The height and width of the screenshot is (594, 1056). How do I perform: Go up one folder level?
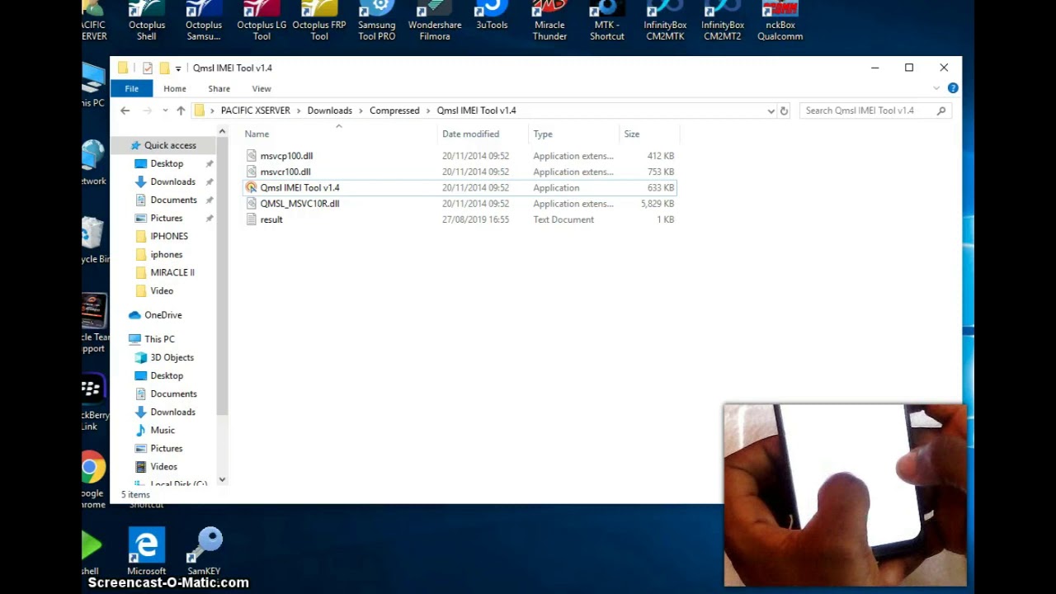click(x=181, y=111)
